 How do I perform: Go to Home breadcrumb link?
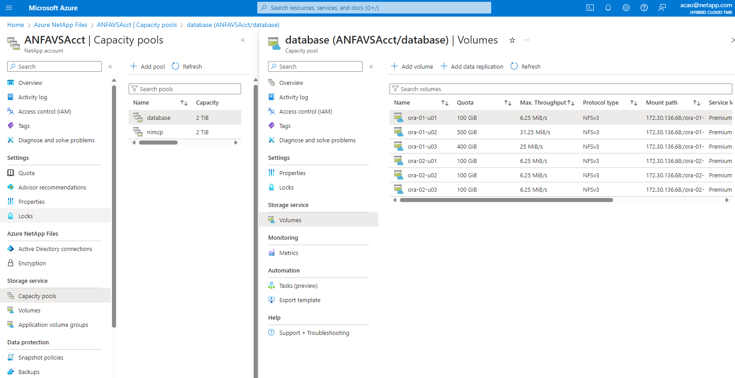point(16,25)
